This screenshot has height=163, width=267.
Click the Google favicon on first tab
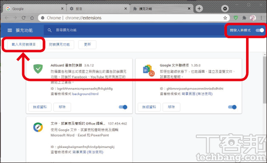(x=8, y=8)
